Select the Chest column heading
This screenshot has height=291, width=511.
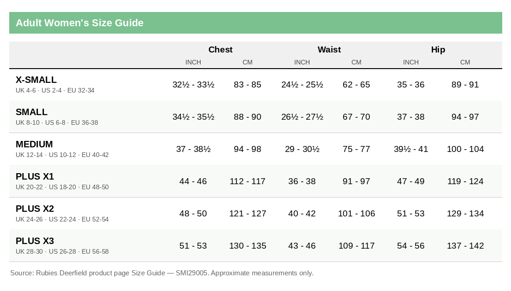[220, 49]
